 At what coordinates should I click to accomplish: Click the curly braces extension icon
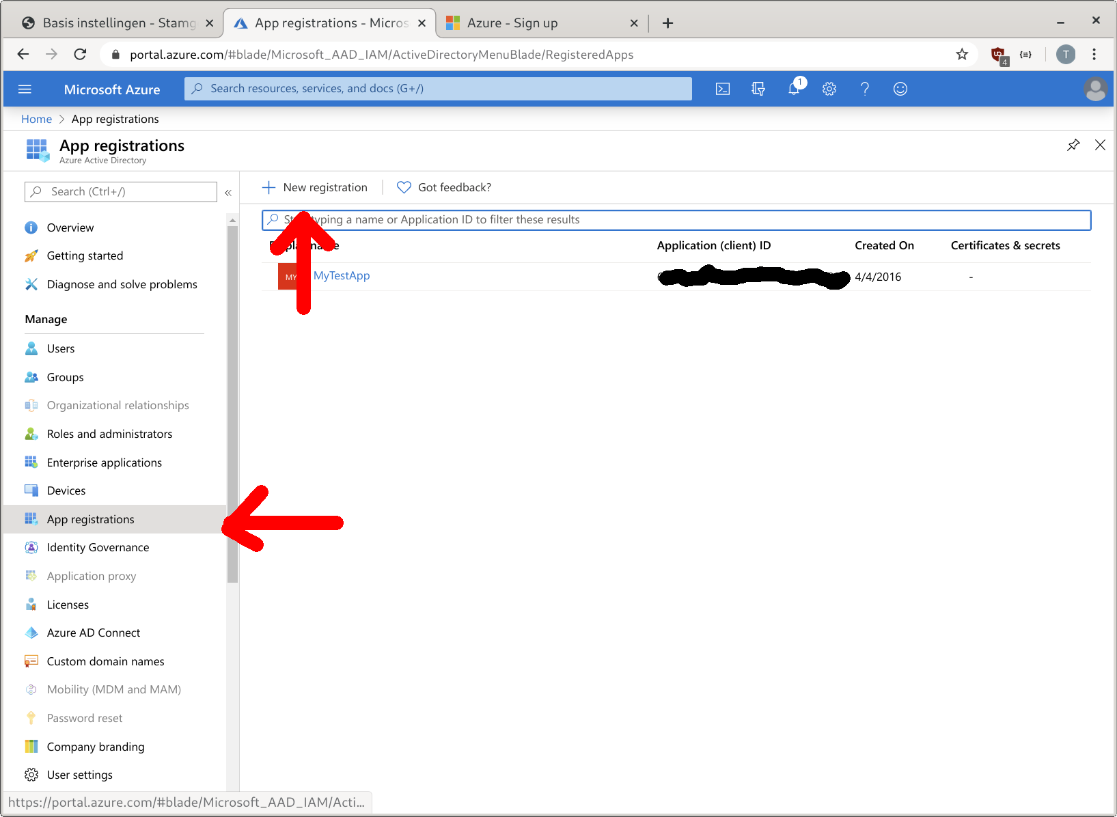coord(1025,54)
